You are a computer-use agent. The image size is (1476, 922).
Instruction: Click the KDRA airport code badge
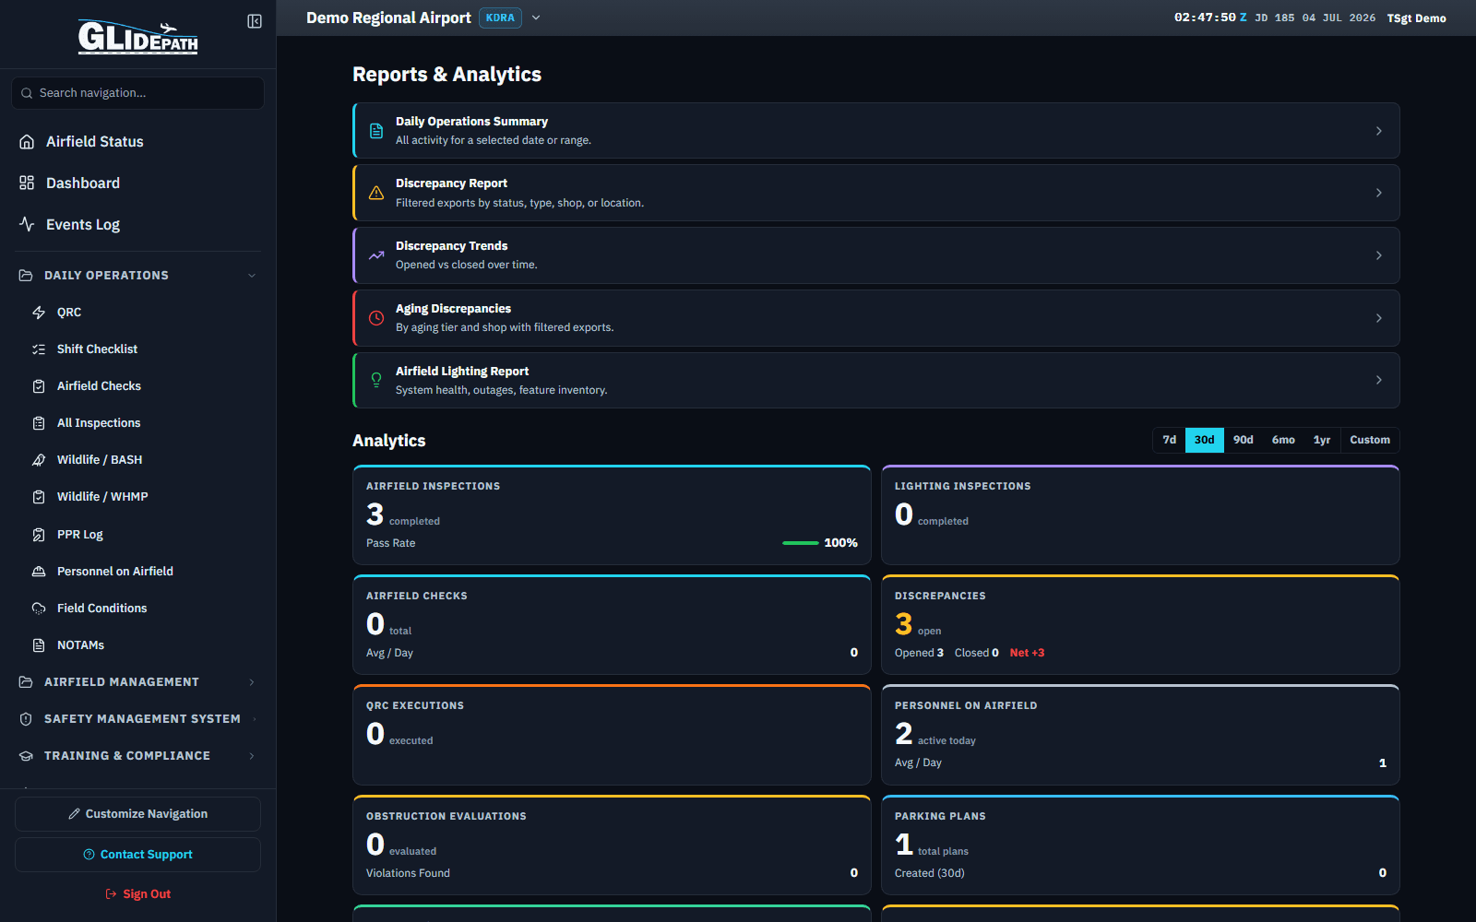tap(500, 18)
